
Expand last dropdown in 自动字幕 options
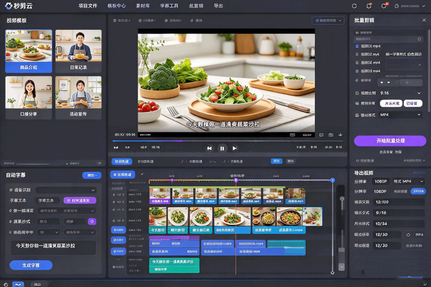point(80,232)
